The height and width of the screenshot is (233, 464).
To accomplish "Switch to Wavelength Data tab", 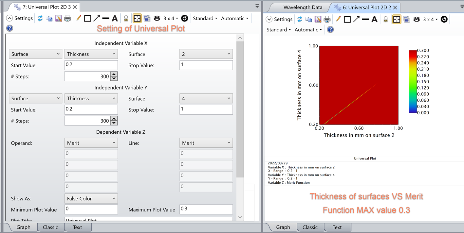I will click(x=303, y=7).
